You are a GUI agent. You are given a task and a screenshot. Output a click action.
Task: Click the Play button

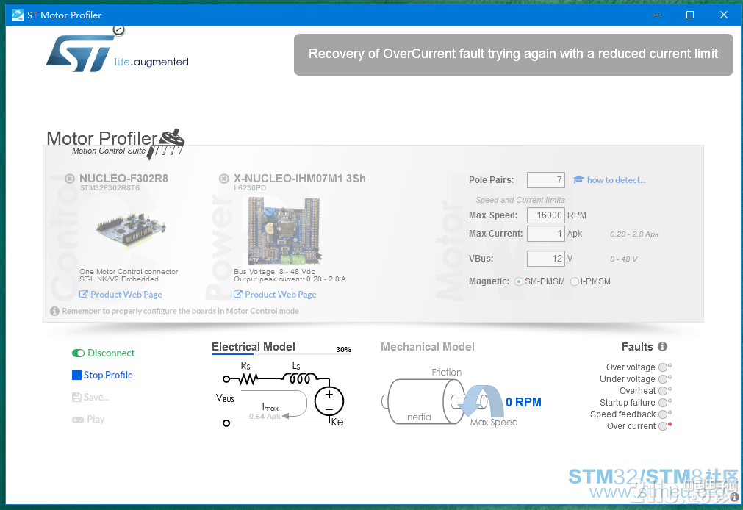89,420
